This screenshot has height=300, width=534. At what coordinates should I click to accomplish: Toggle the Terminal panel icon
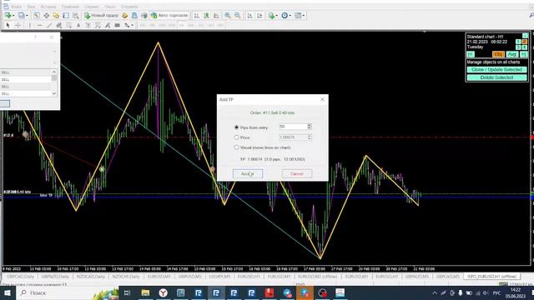coord(66,15)
